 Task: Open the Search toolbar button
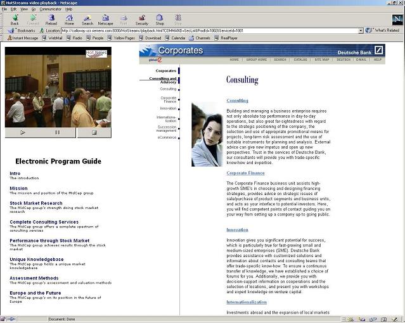point(87,19)
